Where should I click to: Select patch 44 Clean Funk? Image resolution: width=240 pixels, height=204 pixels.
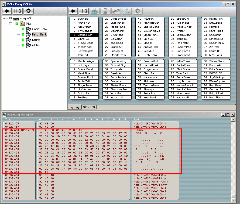point(150,35)
